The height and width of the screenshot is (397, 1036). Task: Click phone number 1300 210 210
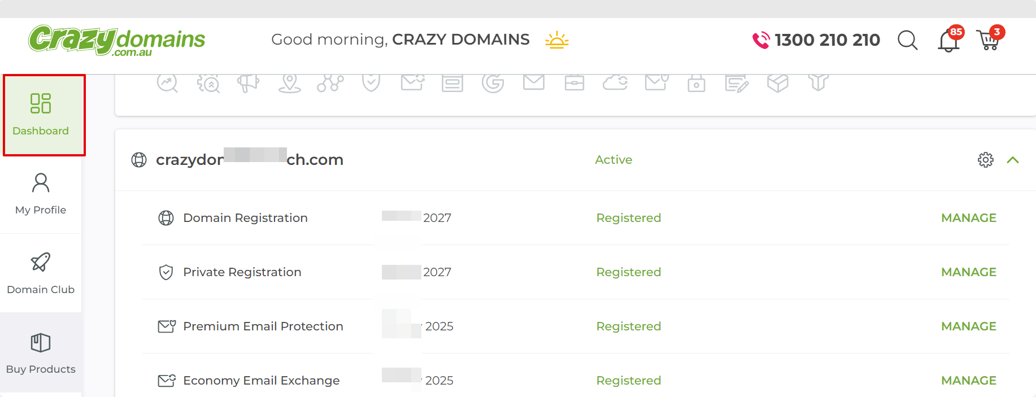pos(828,40)
